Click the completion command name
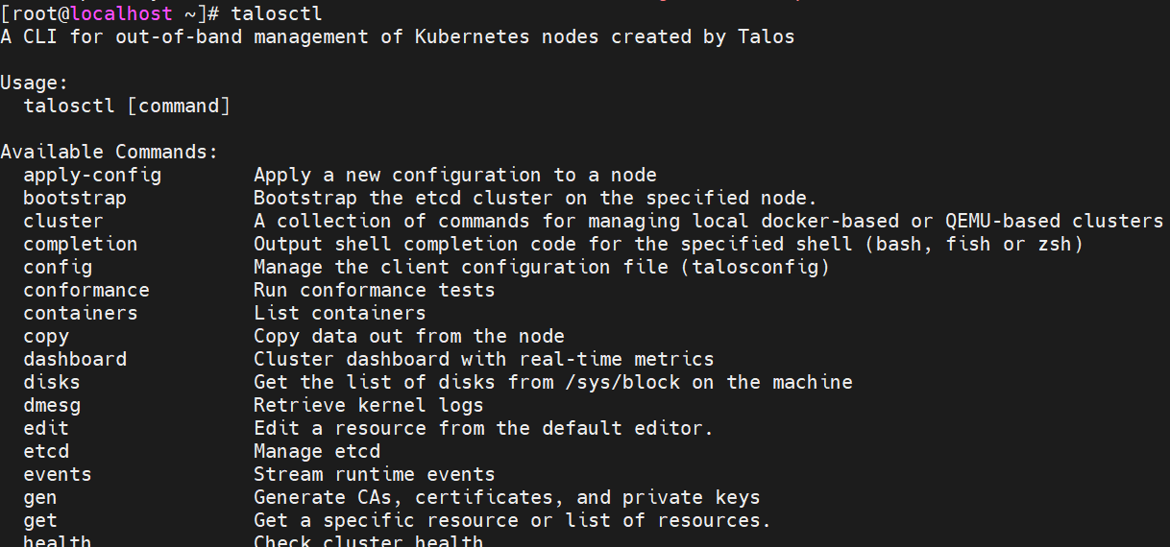Screen dimensions: 1170x547 click(x=81, y=245)
